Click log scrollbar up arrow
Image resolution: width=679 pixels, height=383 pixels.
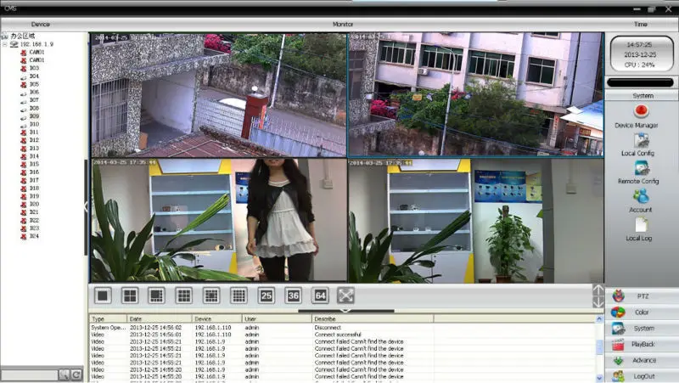599,319
